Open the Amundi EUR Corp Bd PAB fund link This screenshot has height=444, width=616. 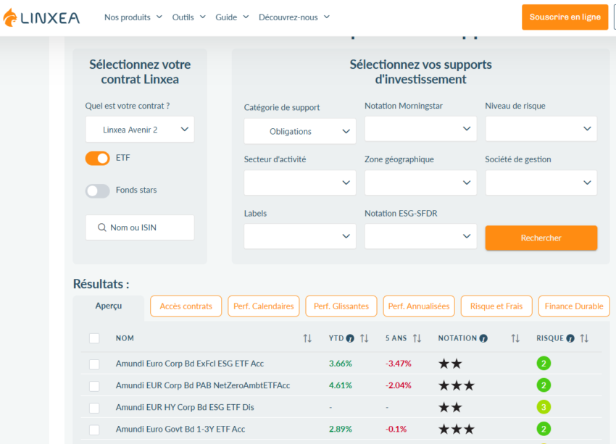204,385
